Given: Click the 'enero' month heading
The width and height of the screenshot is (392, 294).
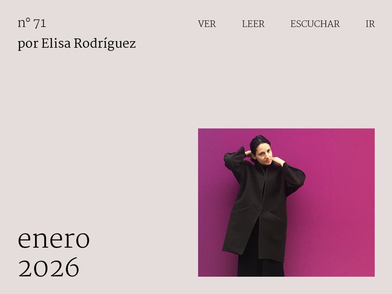Looking at the screenshot, I should [x=54, y=240].
